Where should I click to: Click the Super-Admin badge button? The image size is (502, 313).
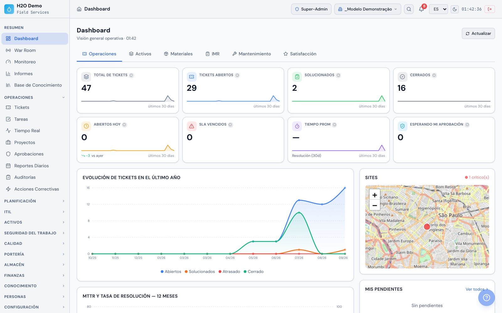[311, 9]
